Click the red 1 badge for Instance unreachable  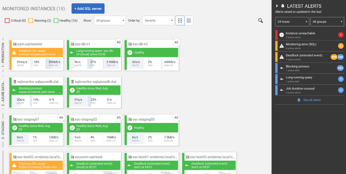(x=341, y=35)
